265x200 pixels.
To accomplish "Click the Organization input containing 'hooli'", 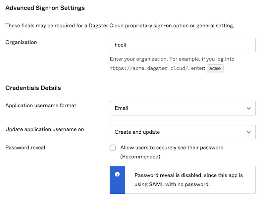I will (x=183, y=45).
